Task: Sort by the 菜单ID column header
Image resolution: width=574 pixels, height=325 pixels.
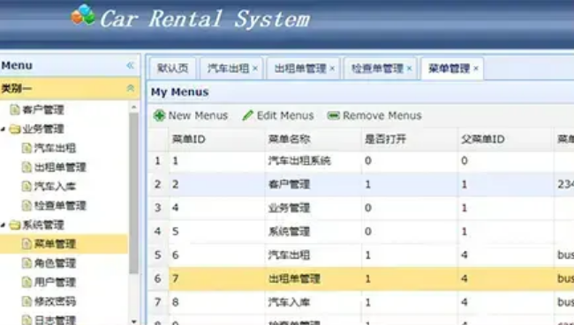Action: [216, 139]
